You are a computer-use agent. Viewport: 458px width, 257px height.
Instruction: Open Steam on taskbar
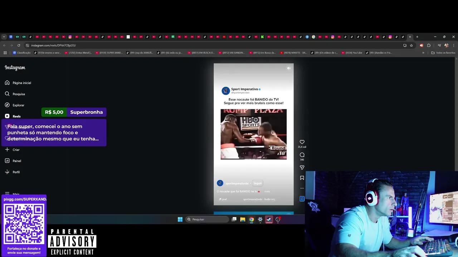point(269,220)
